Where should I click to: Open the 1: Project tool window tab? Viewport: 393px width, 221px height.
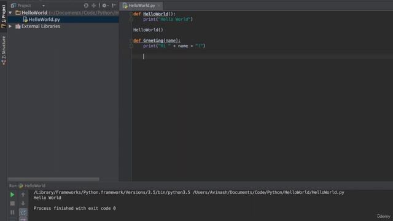(3, 16)
